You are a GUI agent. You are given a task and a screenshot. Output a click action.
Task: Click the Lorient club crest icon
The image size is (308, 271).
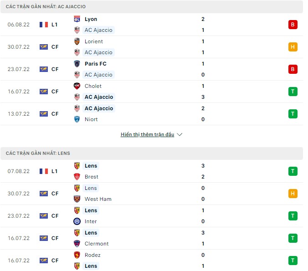(x=77, y=41)
